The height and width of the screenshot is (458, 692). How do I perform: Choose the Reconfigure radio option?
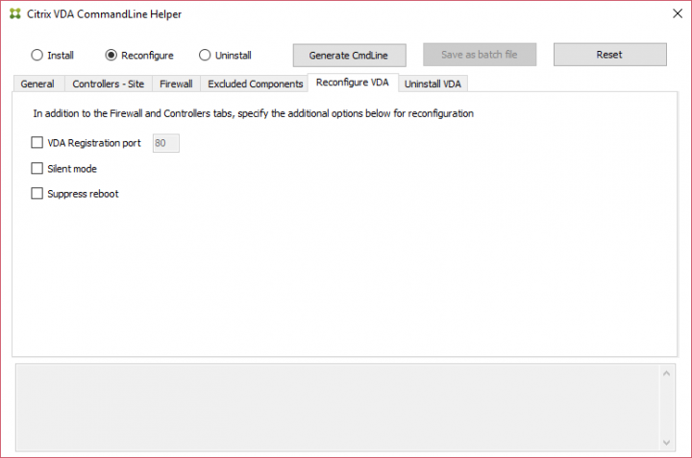click(111, 56)
